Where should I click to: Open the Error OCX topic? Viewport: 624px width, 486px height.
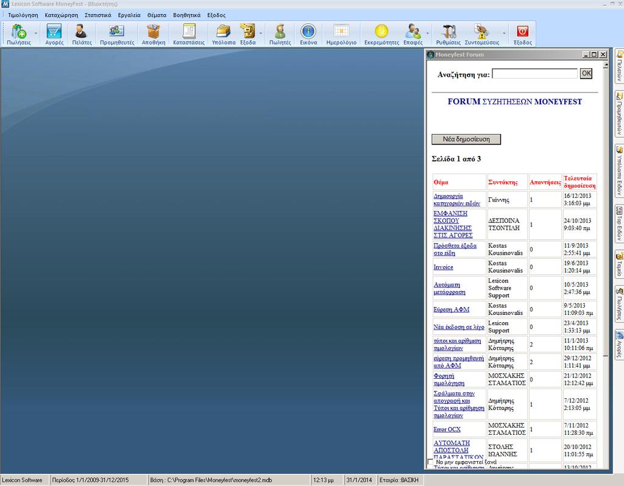(447, 429)
